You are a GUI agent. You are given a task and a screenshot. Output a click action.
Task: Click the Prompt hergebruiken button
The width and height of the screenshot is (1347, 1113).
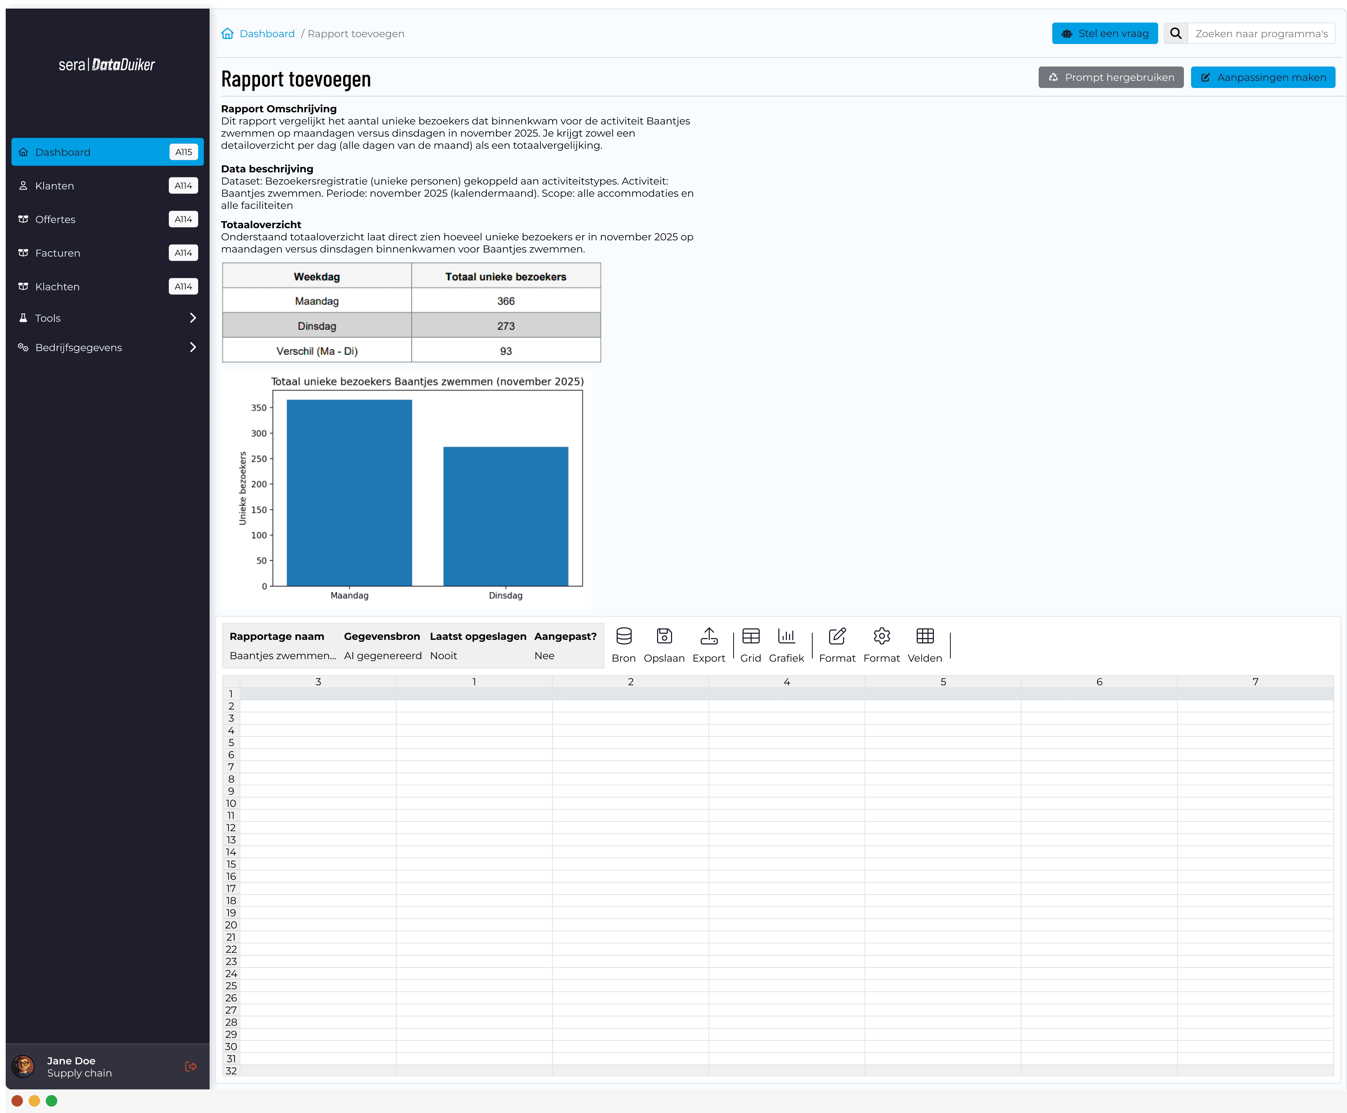(1111, 78)
